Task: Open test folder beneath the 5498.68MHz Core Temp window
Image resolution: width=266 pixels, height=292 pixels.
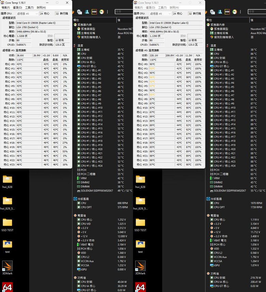Action: coord(8,246)
